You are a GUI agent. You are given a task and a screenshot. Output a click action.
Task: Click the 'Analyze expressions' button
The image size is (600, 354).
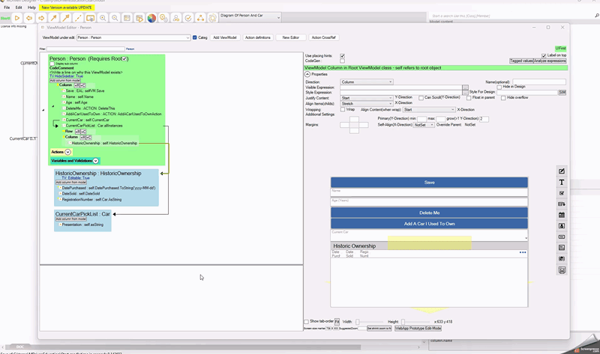[x=550, y=61]
